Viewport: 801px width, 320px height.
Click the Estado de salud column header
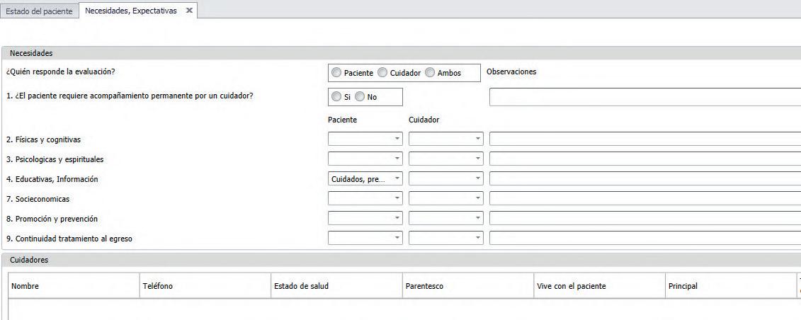[x=301, y=286]
